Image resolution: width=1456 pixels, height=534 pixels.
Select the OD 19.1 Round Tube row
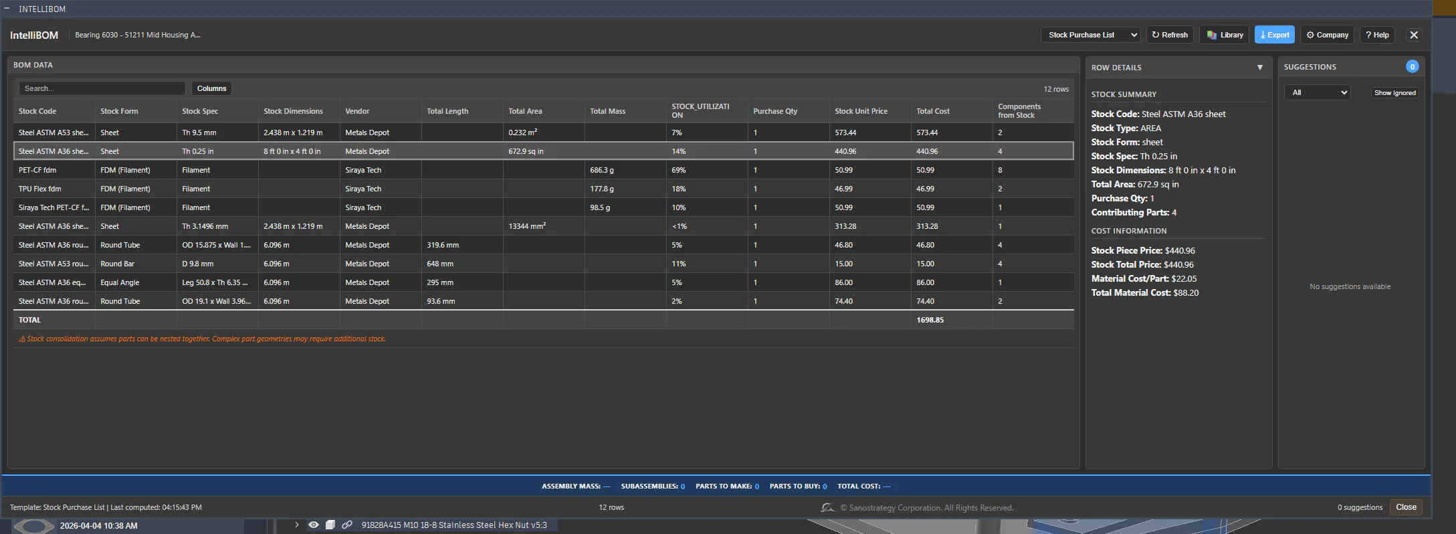(544, 301)
